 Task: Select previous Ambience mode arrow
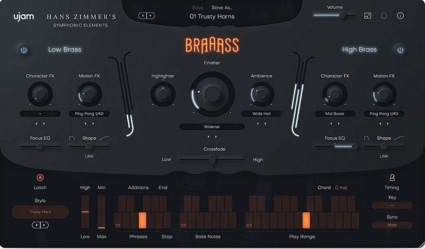coord(258,124)
